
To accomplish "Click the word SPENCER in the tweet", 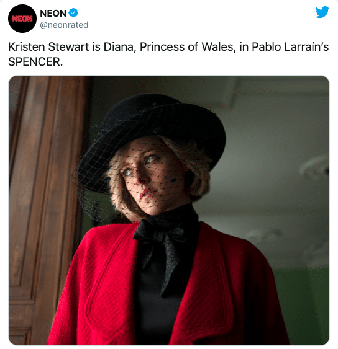I will pyautogui.click(x=34, y=61).
